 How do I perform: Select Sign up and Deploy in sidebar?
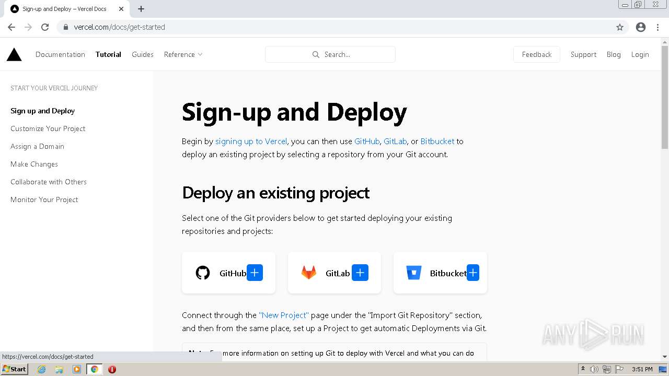[42, 111]
